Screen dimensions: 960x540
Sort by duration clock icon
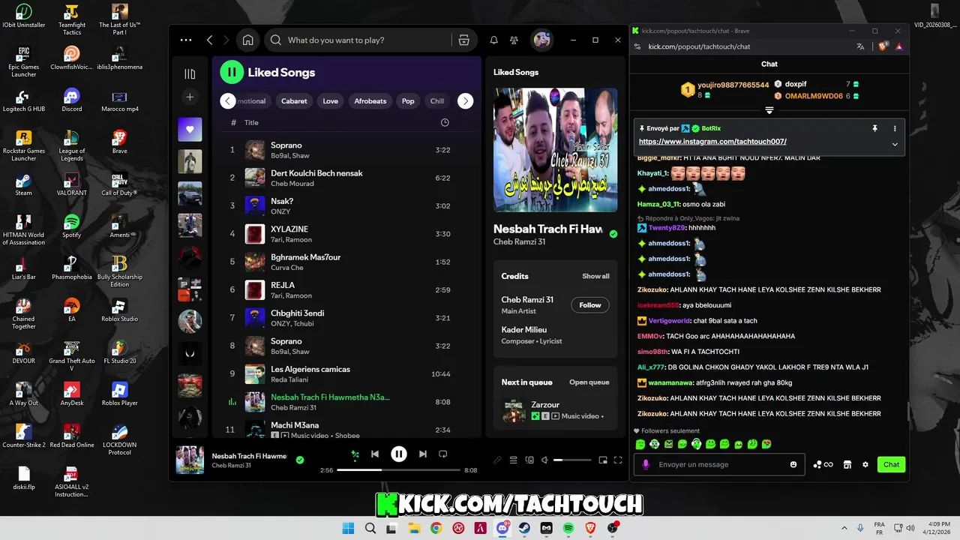[445, 122]
